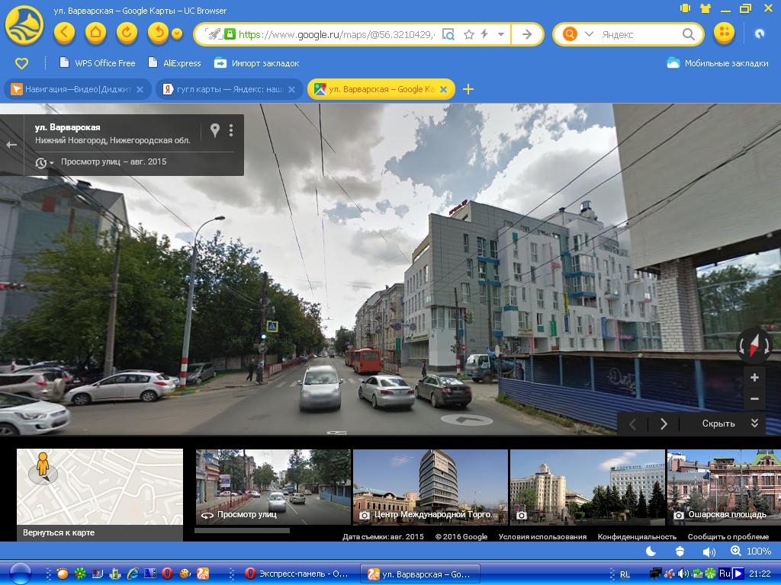Reload the current page
781x585 pixels.
[x=127, y=34]
